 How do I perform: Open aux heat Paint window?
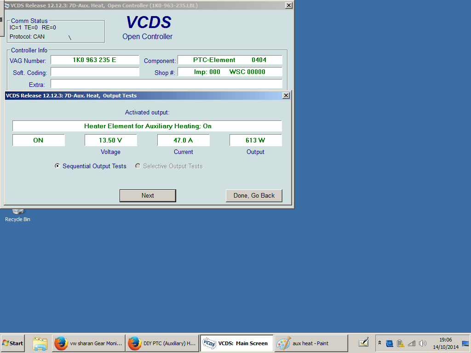pyautogui.click(x=310, y=343)
